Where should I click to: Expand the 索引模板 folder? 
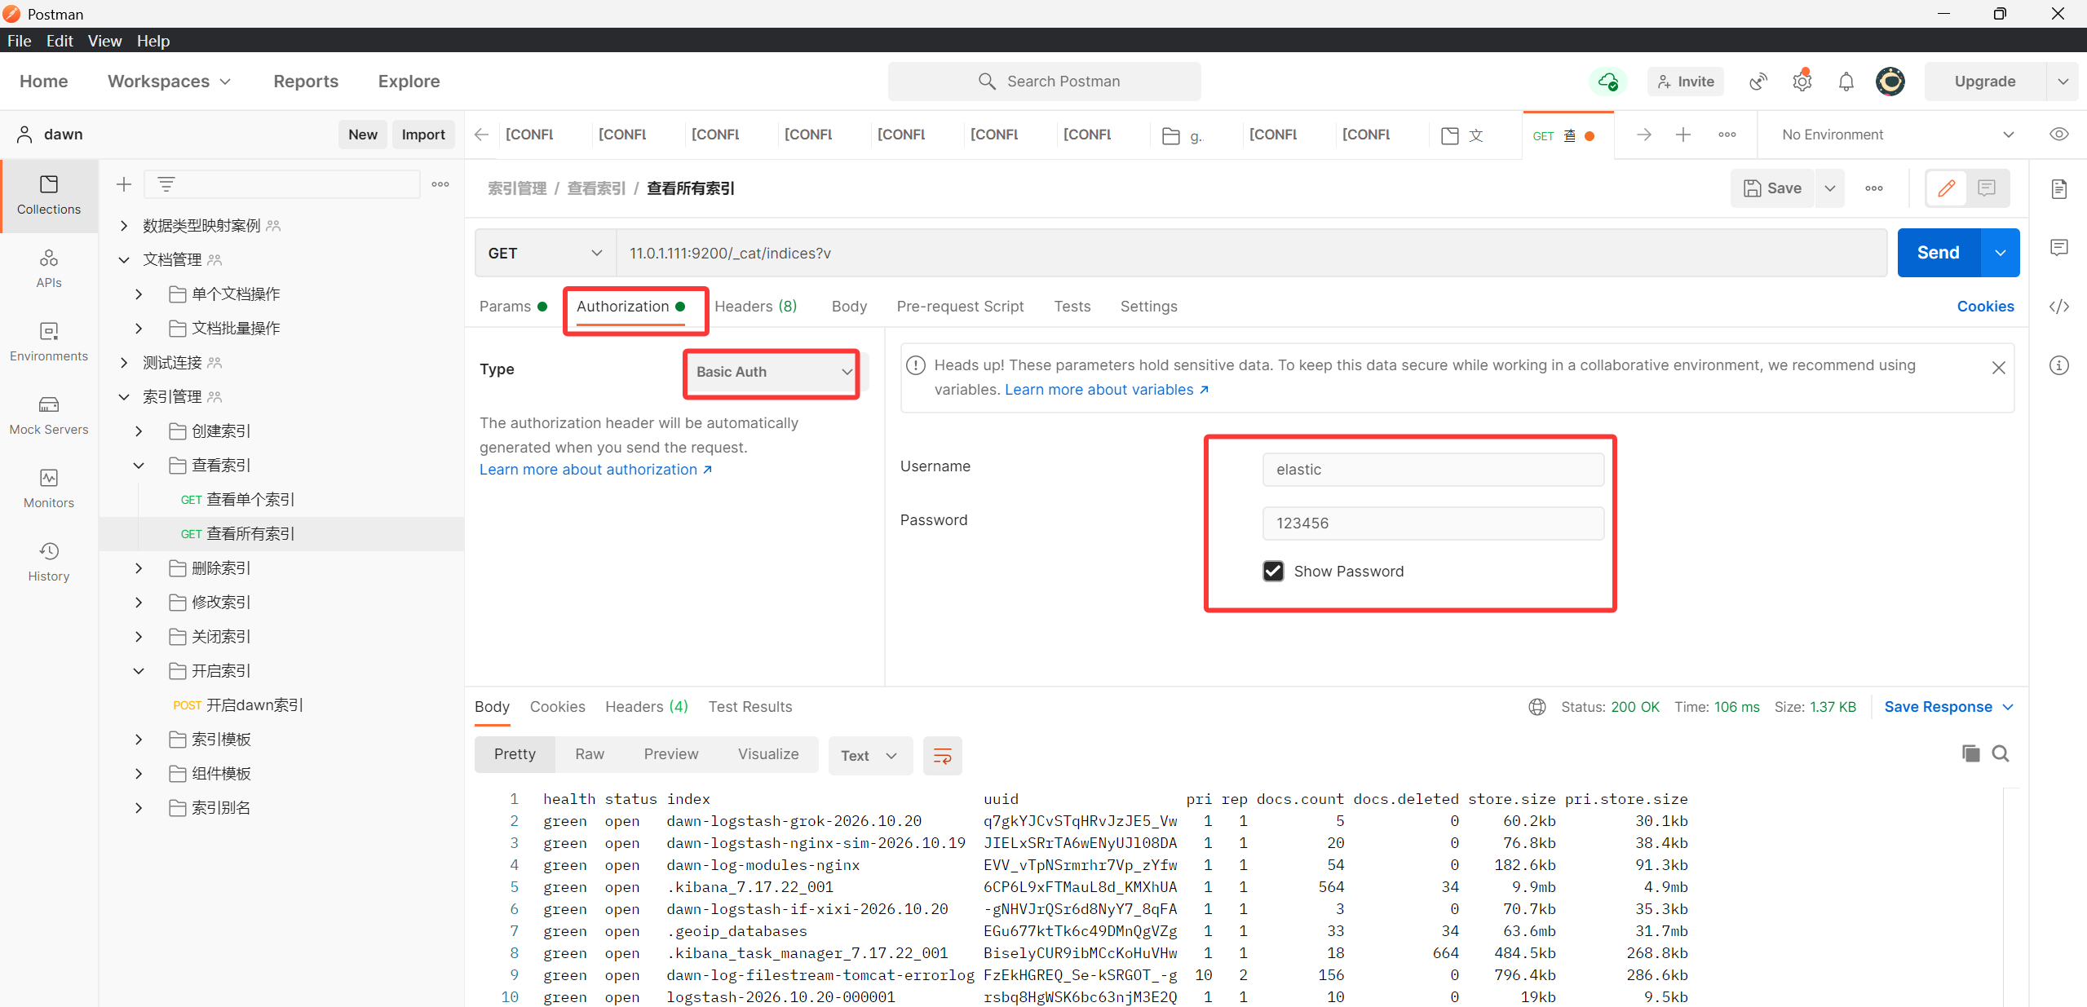tap(139, 740)
